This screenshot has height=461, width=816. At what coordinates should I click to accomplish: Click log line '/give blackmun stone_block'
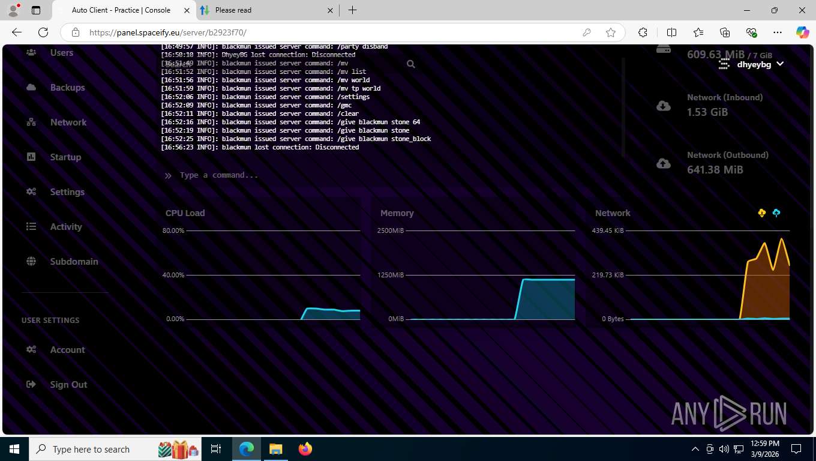point(296,139)
